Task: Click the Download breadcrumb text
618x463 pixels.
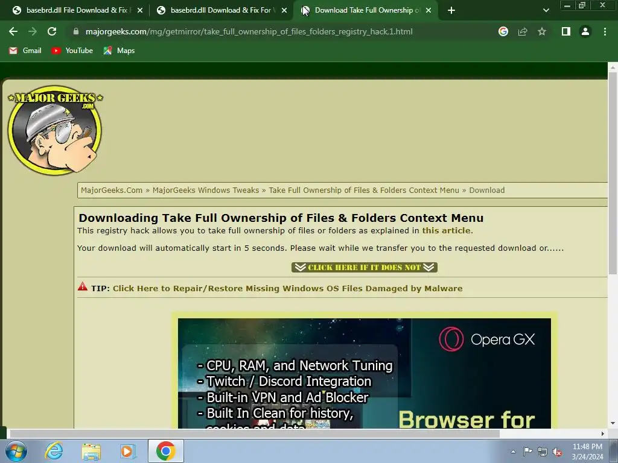Action: tap(487, 190)
